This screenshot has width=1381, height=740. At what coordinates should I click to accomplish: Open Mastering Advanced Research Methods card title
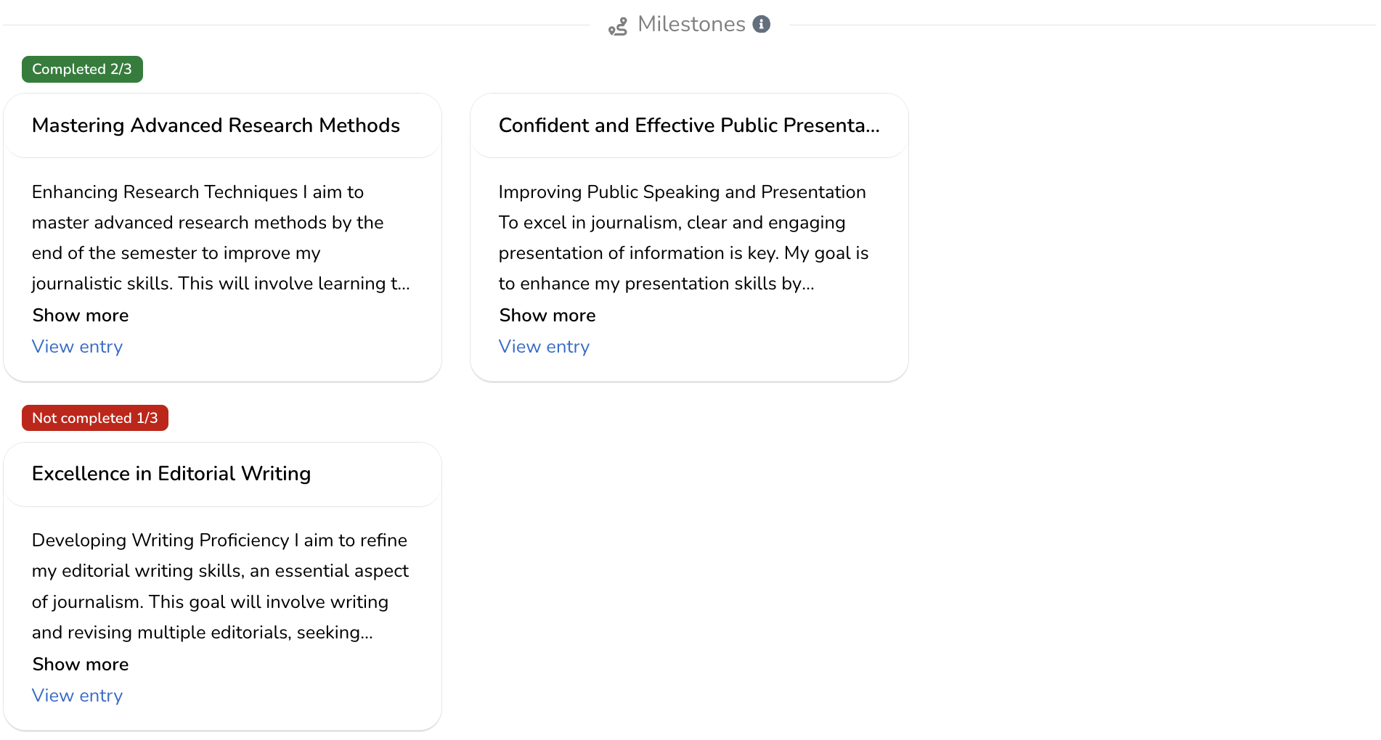click(216, 126)
